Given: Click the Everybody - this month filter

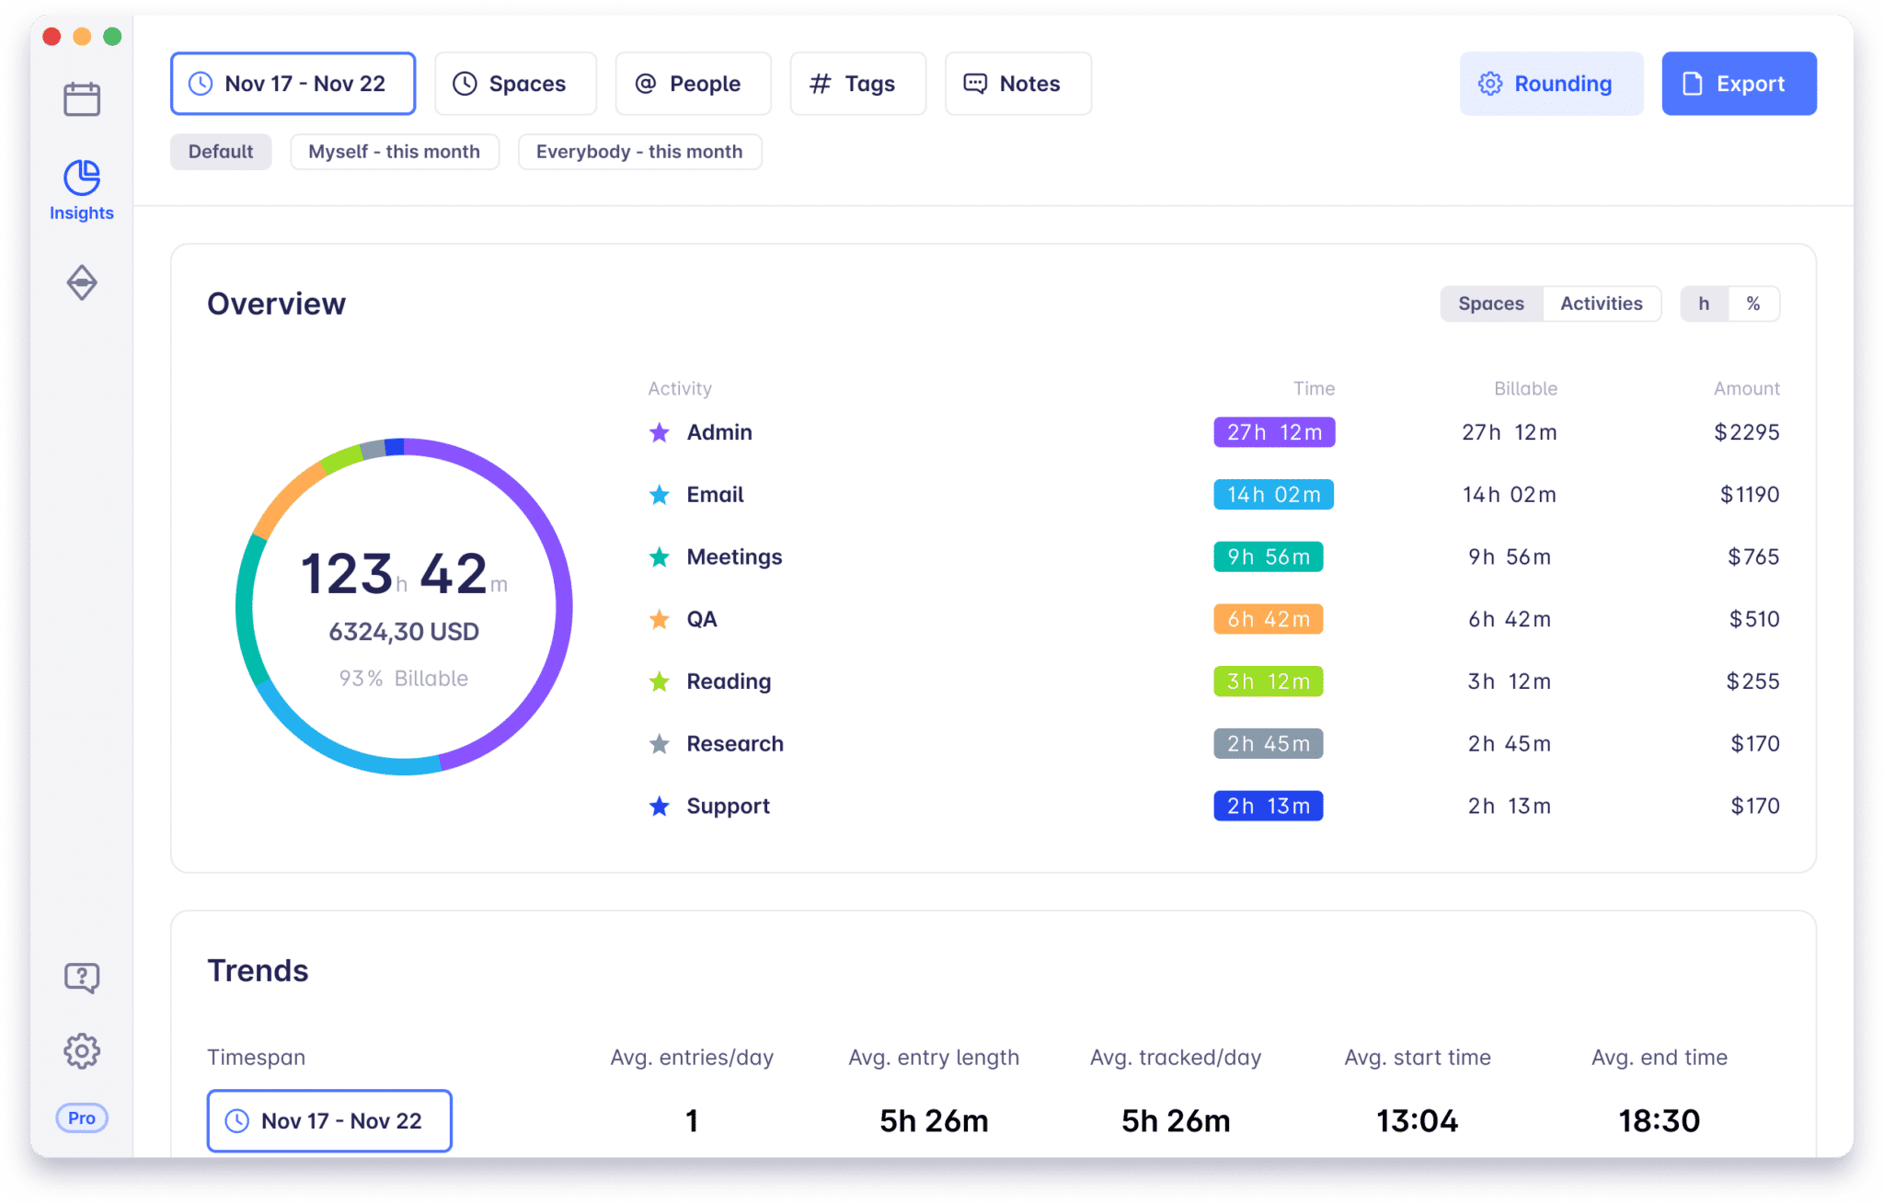Looking at the screenshot, I should [x=638, y=151].
